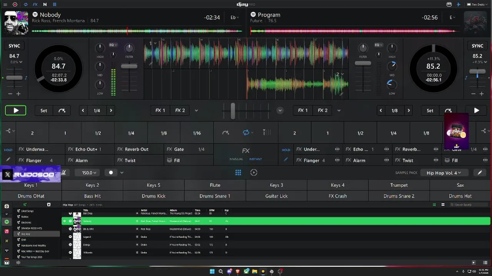Viewport: 492px width, 276px height.
Task: Switch library to list view icon
Action: (434, 205)
